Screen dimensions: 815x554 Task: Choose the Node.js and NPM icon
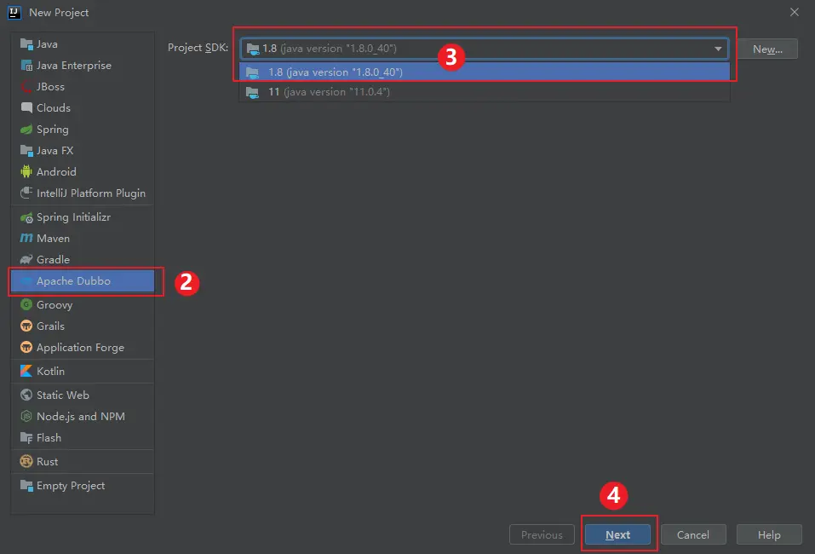[26, 417]
